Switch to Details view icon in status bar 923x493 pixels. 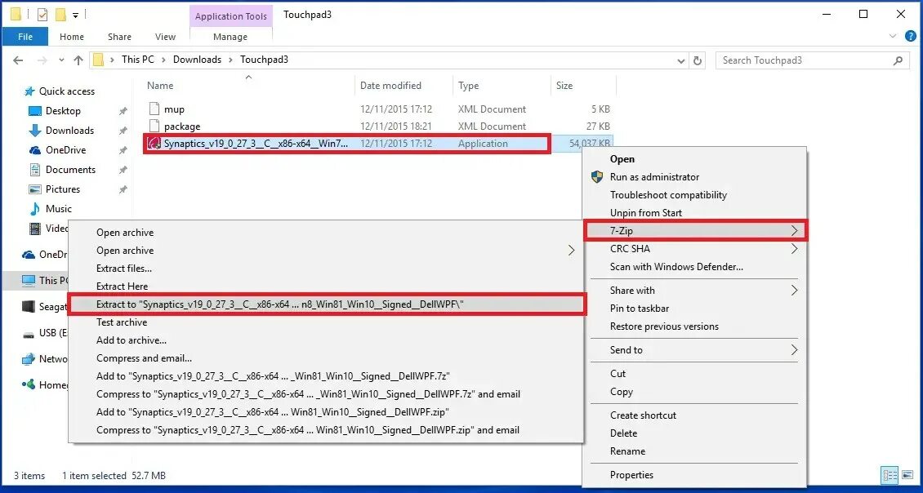pos(890,475)
